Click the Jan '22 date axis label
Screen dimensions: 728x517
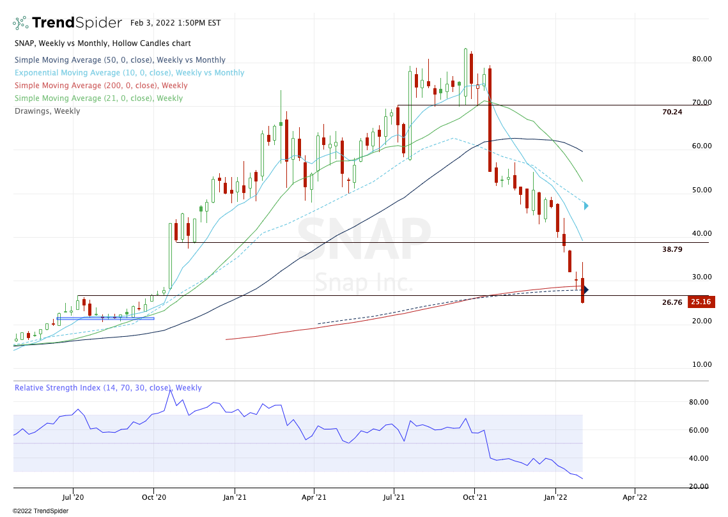coord(555,497)
